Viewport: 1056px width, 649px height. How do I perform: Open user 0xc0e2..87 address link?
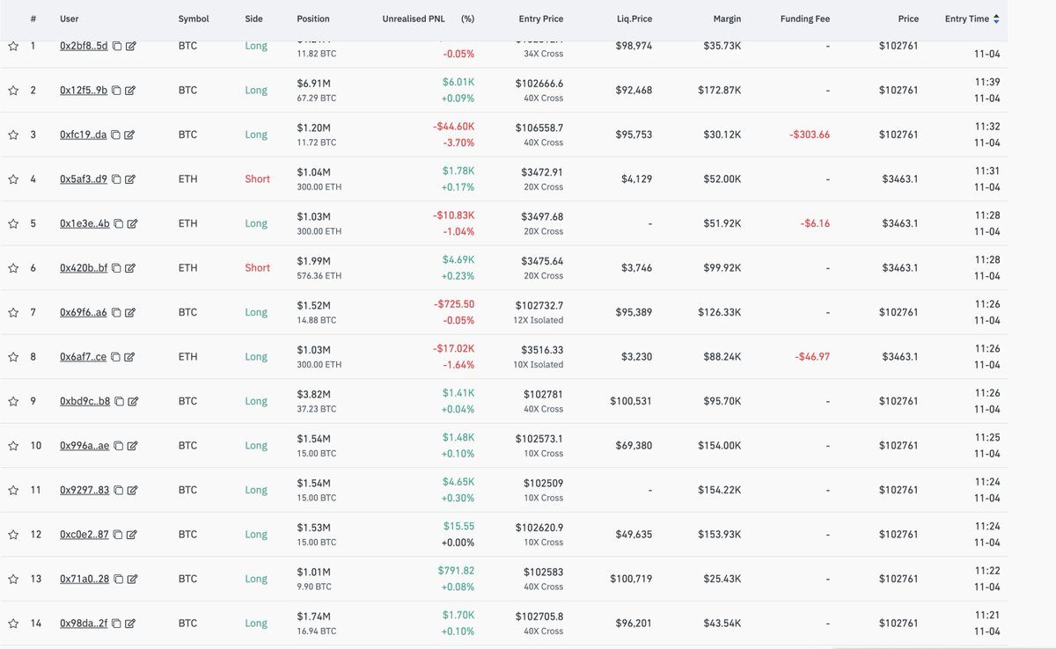(x=84, y=535)
